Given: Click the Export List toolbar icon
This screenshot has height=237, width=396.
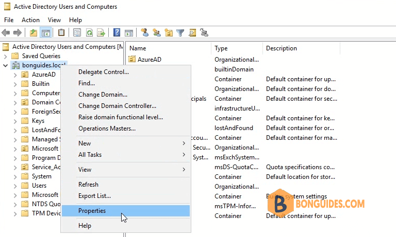Looking at the screenshot, I should pos(101,33).
